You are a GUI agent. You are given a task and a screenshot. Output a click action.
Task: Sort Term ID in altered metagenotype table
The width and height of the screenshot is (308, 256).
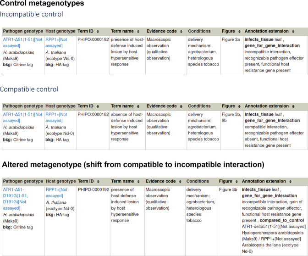(x=98, y=182)
